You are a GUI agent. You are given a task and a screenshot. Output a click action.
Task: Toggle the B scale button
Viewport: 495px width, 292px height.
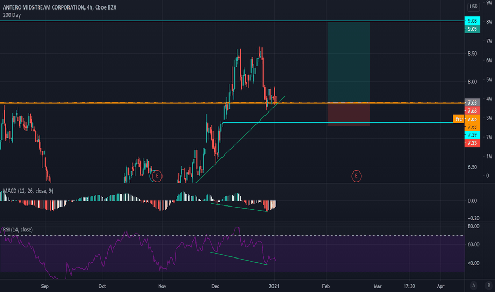489,286
